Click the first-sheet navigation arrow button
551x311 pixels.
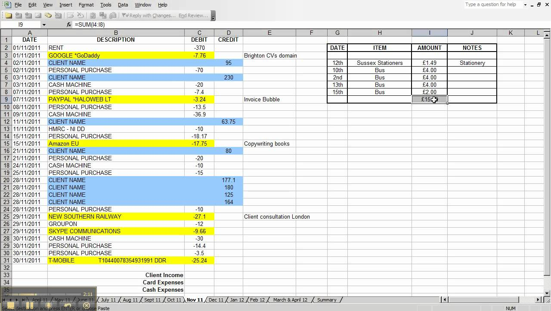[3, 300]
